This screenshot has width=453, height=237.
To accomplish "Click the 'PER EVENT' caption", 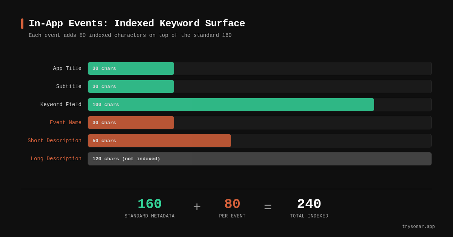I will point(232,216).
